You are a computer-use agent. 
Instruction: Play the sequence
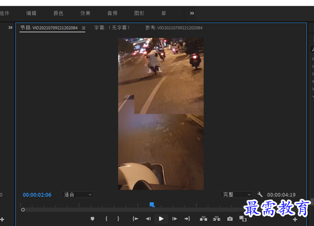(161, 219)
